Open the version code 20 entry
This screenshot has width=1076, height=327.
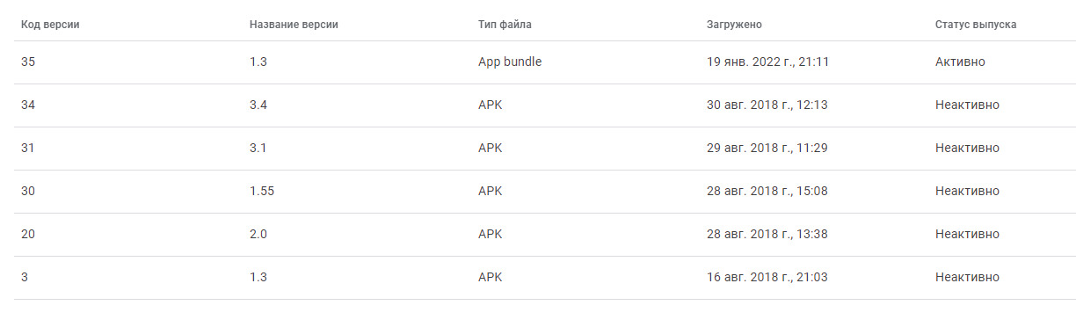(545, 235)
